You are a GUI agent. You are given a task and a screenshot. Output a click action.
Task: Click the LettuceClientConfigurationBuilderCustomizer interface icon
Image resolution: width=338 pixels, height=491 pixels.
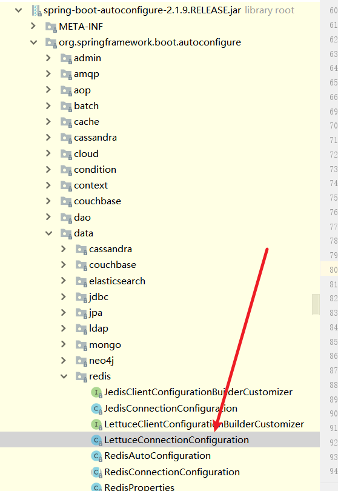coord(96,424)
